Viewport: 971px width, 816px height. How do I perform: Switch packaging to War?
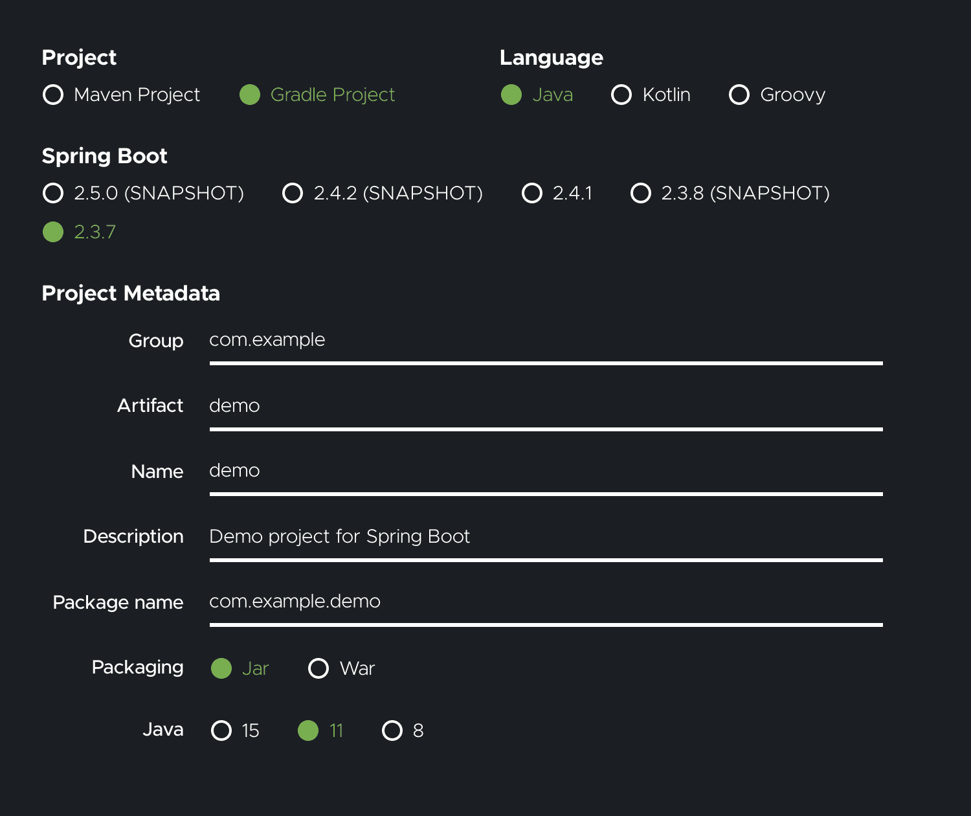pos(341,668)
